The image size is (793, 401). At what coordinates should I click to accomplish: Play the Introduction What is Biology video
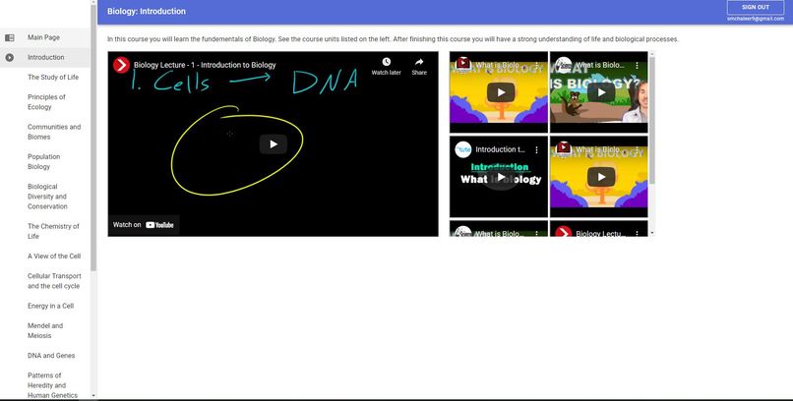(x=501, y=177)
